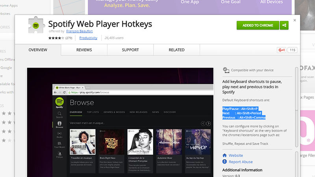
Task: Switch to the Support tab
Action: coord(130,50)
